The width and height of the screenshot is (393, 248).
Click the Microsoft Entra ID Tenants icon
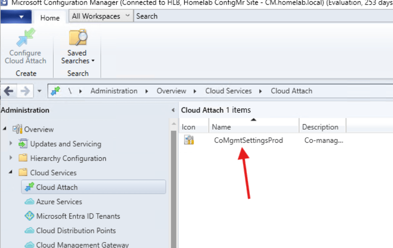point(29,216)
